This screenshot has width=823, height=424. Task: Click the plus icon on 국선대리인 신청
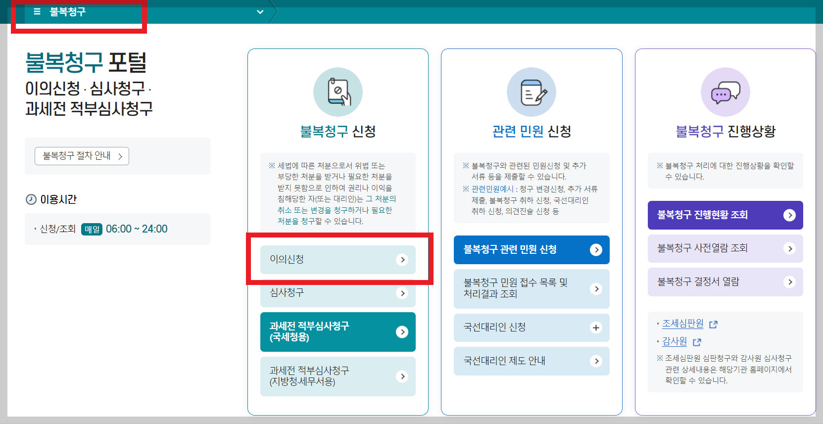[x=596, y=328]
